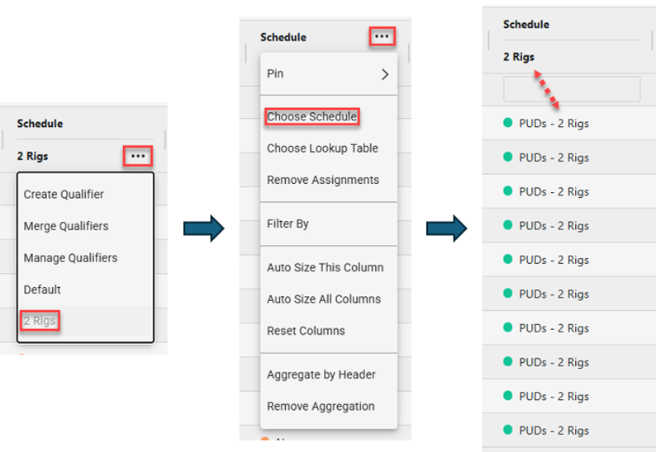This screenshot has width=656, height=452.
Task: Click Remove Aggregation menu entry
Action: tap(321, 406)
